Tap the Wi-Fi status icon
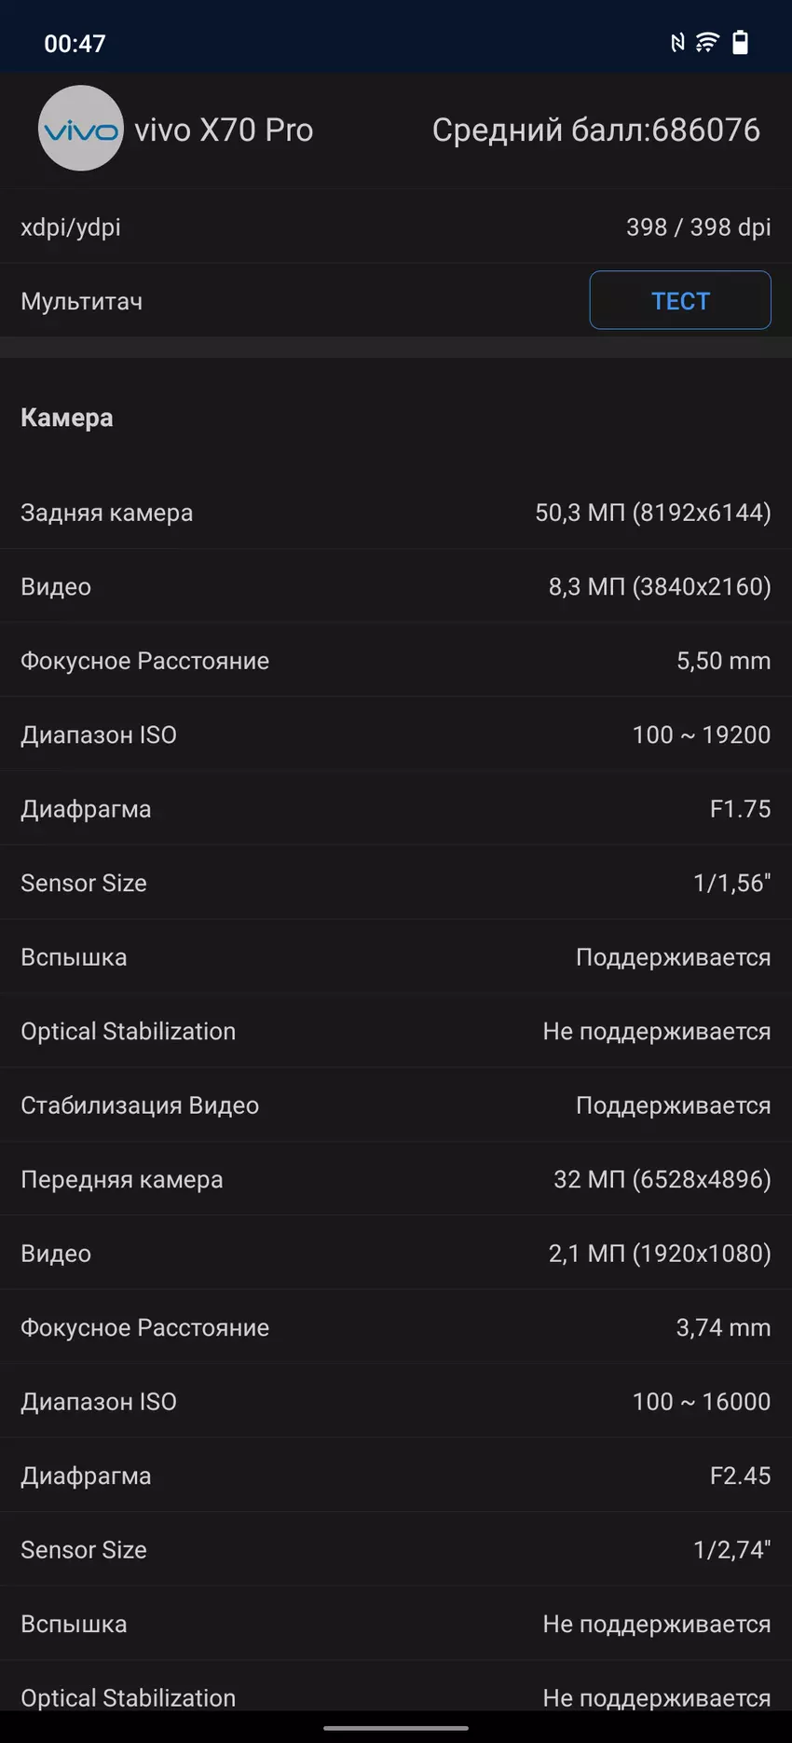This screenshot has height=1743, width=792. [x=707, y=42]
